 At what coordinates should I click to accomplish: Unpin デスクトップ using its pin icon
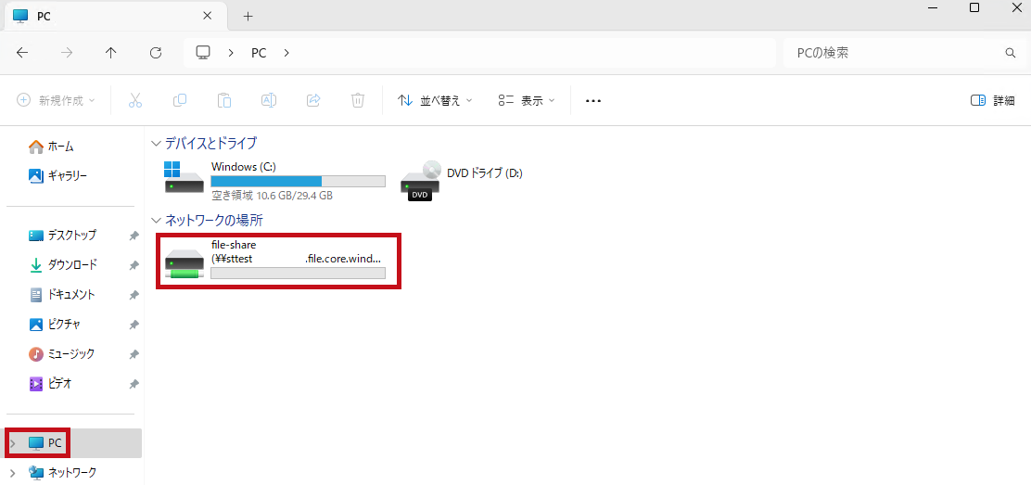coord(134,236)
